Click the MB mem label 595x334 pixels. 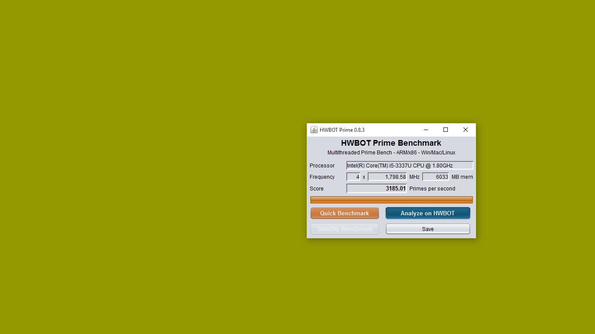[462, 177]
